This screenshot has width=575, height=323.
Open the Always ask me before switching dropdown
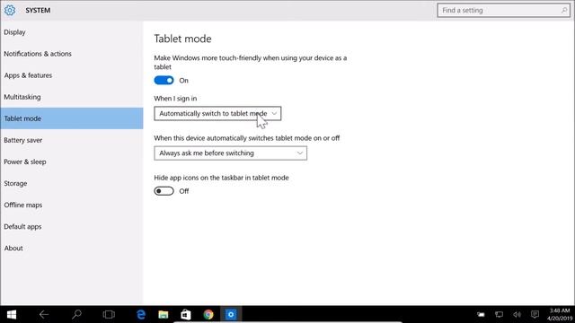point(230,153)
